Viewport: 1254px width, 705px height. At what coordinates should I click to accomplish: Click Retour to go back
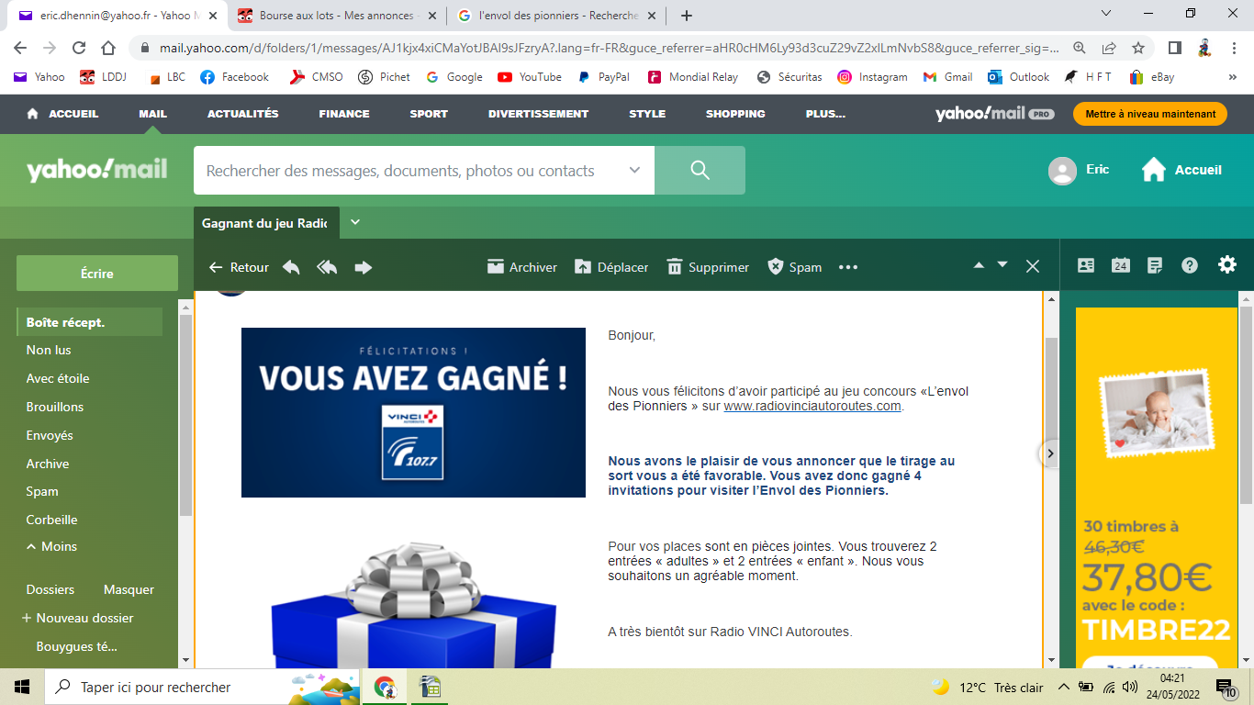pyautogui.click(x=239, y=267)
